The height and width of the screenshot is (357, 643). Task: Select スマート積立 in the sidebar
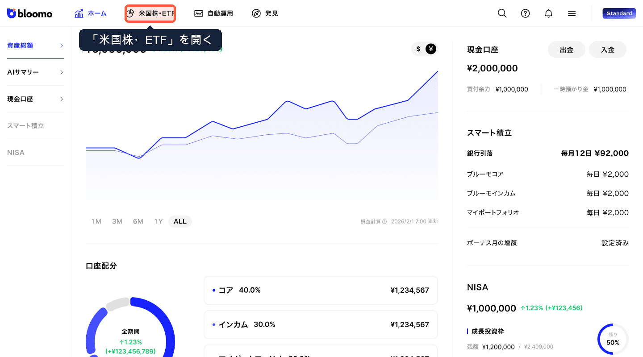[x=36, y=126]
